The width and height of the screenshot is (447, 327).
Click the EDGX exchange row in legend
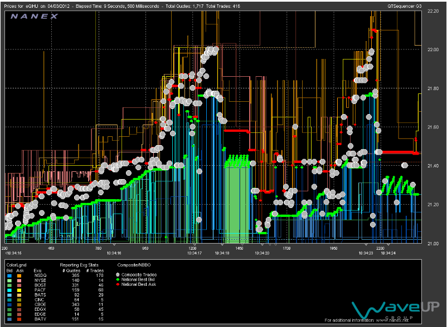click(x=40, y=309)
